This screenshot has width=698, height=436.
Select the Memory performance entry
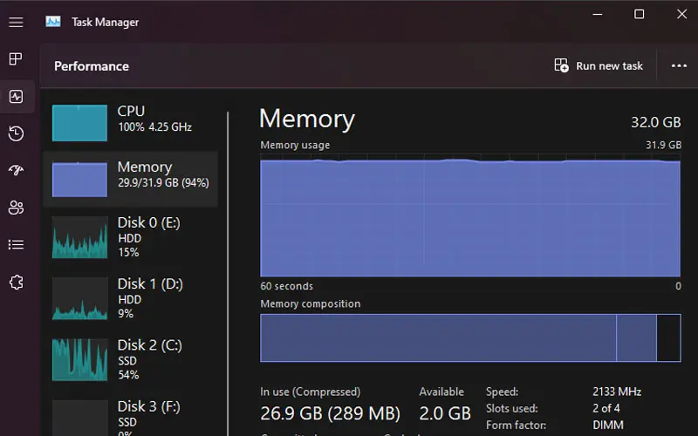pyautogui.click(x=130, y=179)
